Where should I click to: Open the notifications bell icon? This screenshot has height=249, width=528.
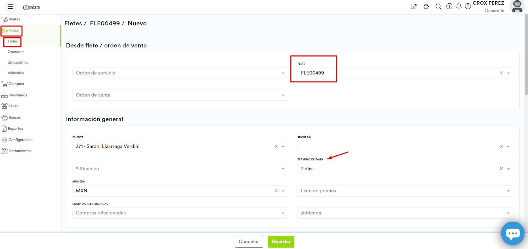pyautogui.click(x=459, y=6)
